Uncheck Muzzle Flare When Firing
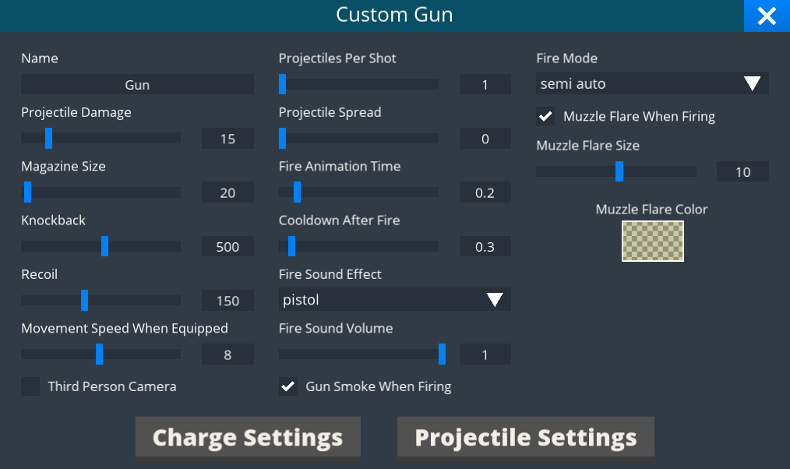 (x=545, y=117)
